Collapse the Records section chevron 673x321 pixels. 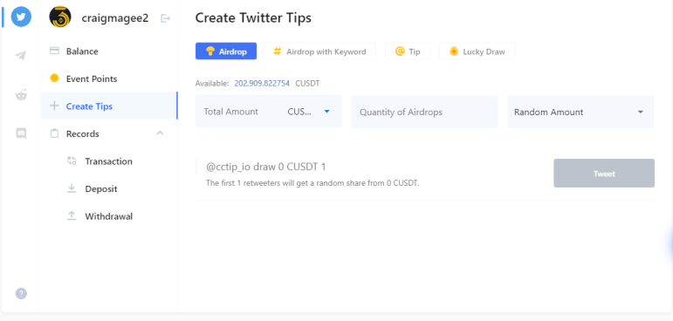tap(160, 133)
